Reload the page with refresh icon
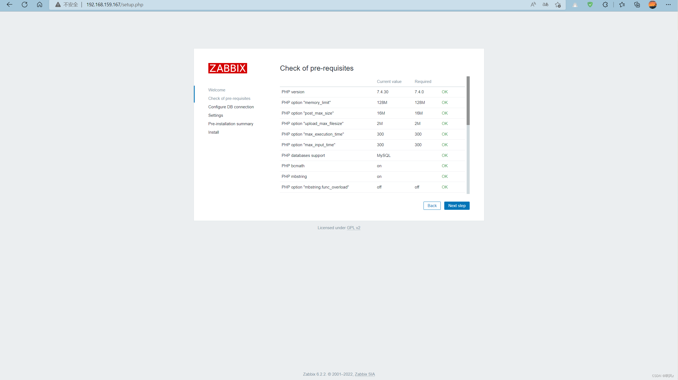Viewport: 678px width, 380px height. coord(25,5)
